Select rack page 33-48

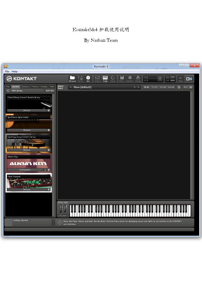tap(163, 87)
